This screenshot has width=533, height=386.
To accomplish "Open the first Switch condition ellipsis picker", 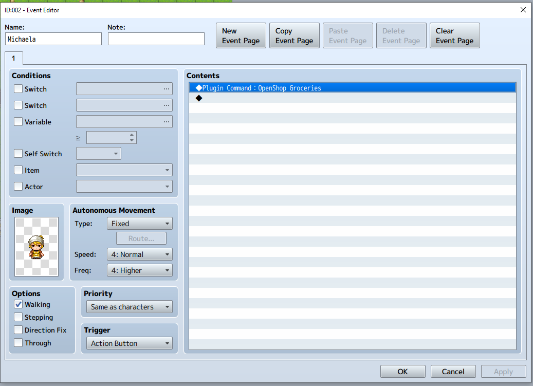I will tap(166, 89).
